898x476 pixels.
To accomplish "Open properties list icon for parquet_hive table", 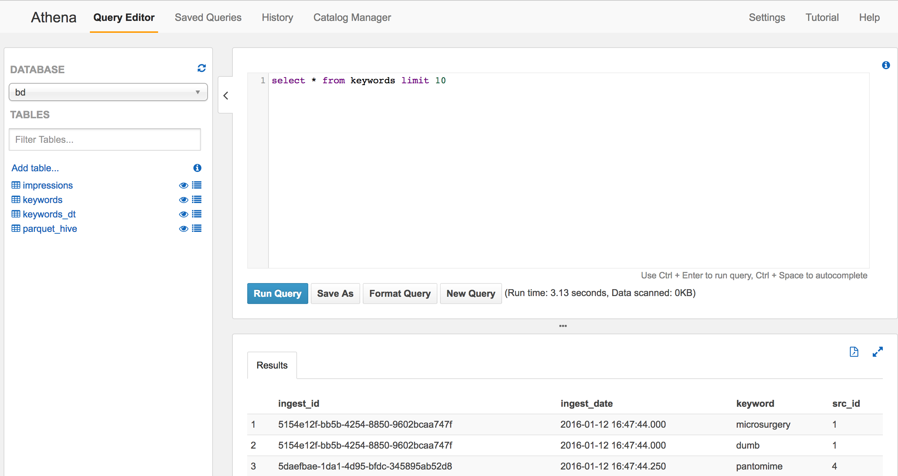I will click(x=197, y=229).
